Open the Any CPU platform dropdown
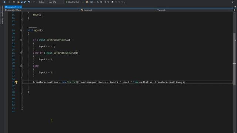Screen dimensions: 237x133 pyautogui.click(x=56, y=2)
